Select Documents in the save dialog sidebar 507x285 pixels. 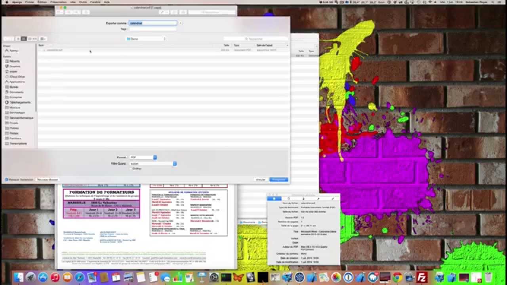[x=16, y=92]
